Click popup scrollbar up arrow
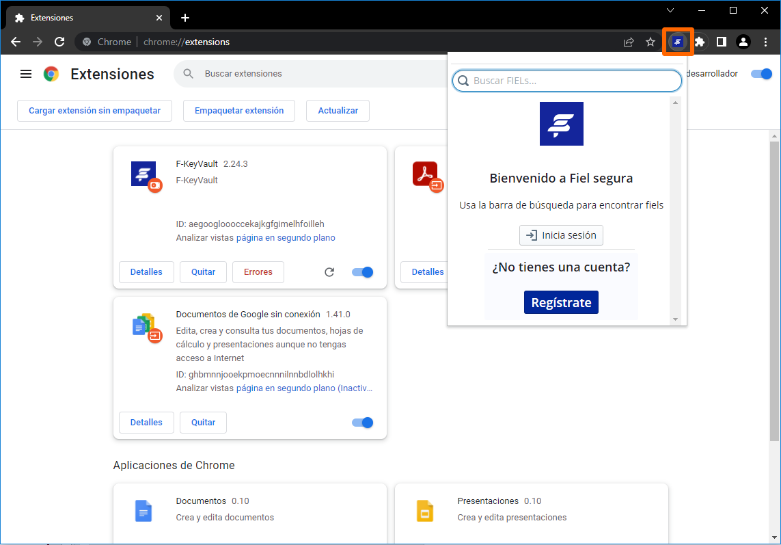The height and width of the screenshot is (545, 781). 675,103
